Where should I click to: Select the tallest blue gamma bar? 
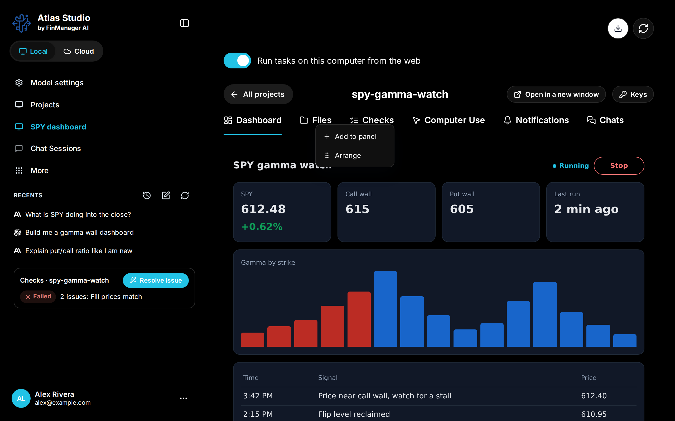coord(385,309)
